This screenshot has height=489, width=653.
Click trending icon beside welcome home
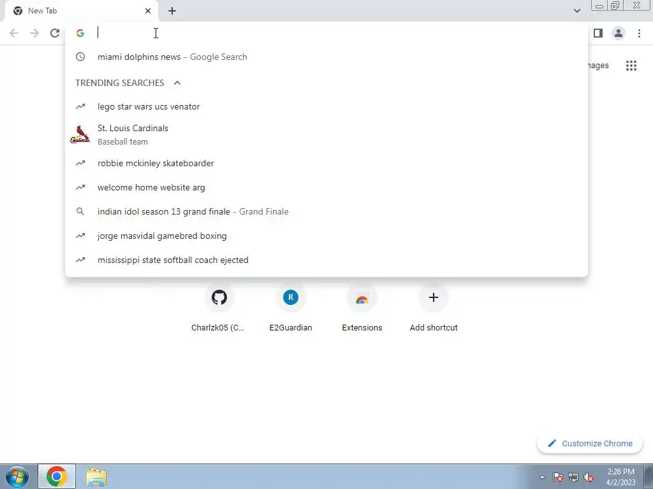tap(80, 188)
